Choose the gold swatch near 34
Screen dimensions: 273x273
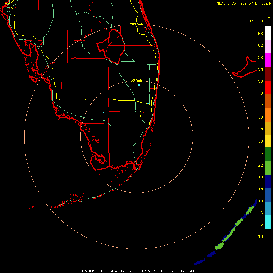(x=268, y=128)
